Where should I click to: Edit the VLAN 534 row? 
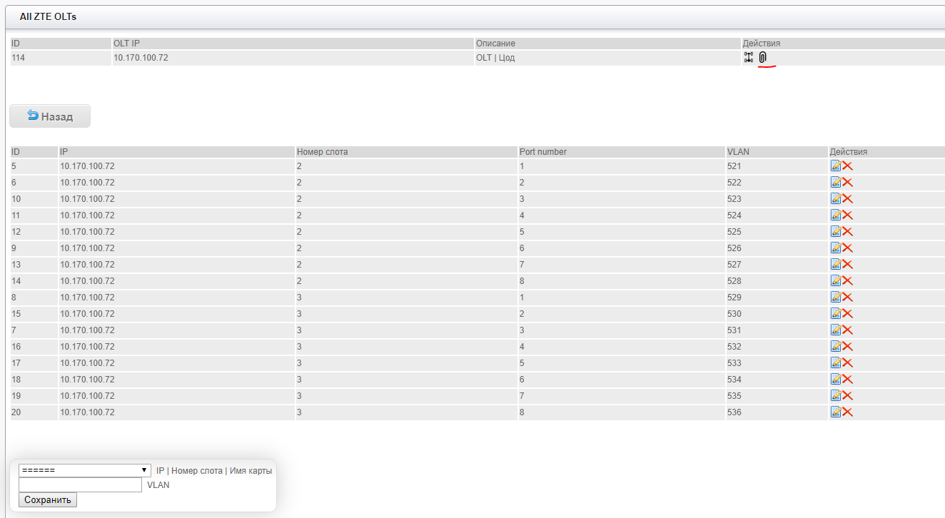point(836,379)
